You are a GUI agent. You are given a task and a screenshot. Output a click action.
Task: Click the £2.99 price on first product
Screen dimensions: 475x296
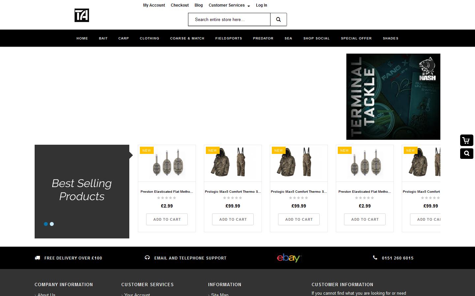point(167,206)
